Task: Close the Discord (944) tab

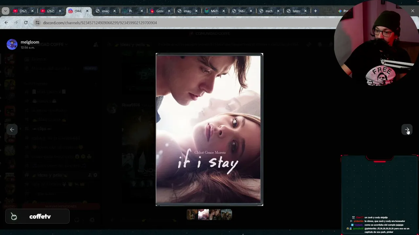Action: [87, 11]
